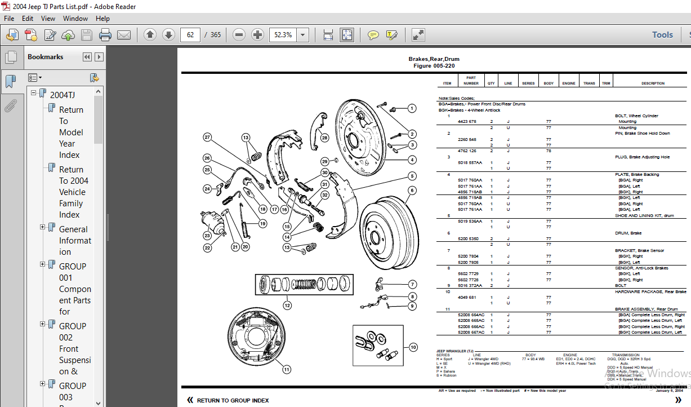Zoom out with the minus button
The width and height of the screenshot is (691, 407).
click(x=239, y=35)
